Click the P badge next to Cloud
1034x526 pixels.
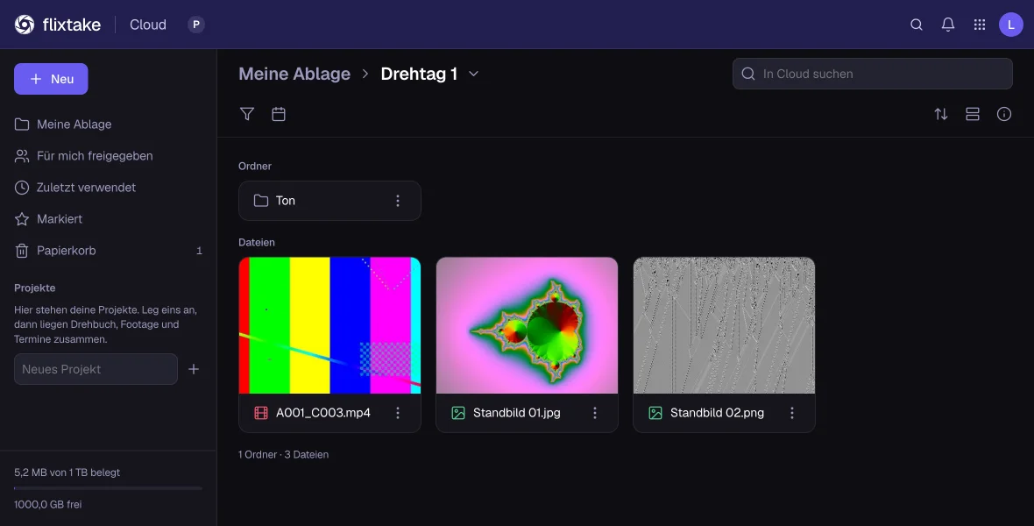(196, 25)
